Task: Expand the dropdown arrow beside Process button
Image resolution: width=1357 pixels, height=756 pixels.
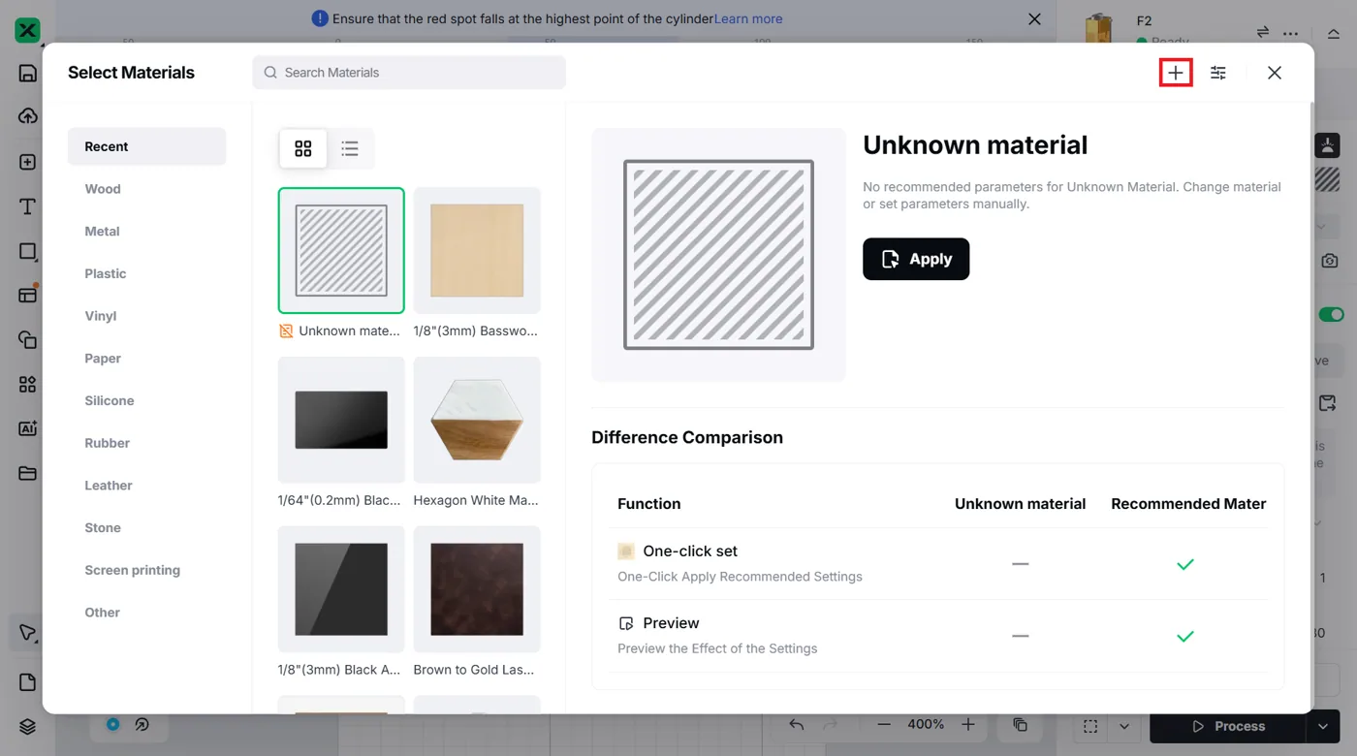Action: tap(1323, 726)
